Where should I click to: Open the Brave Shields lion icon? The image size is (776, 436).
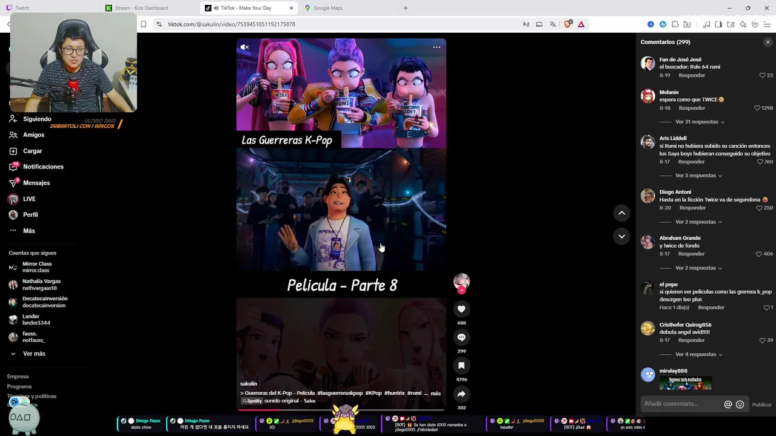pos(568,24)
